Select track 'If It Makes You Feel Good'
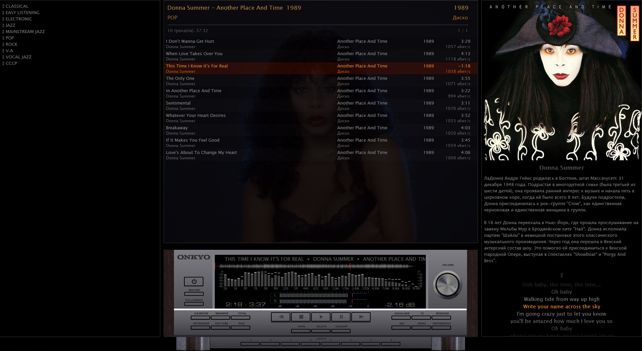 320,143
